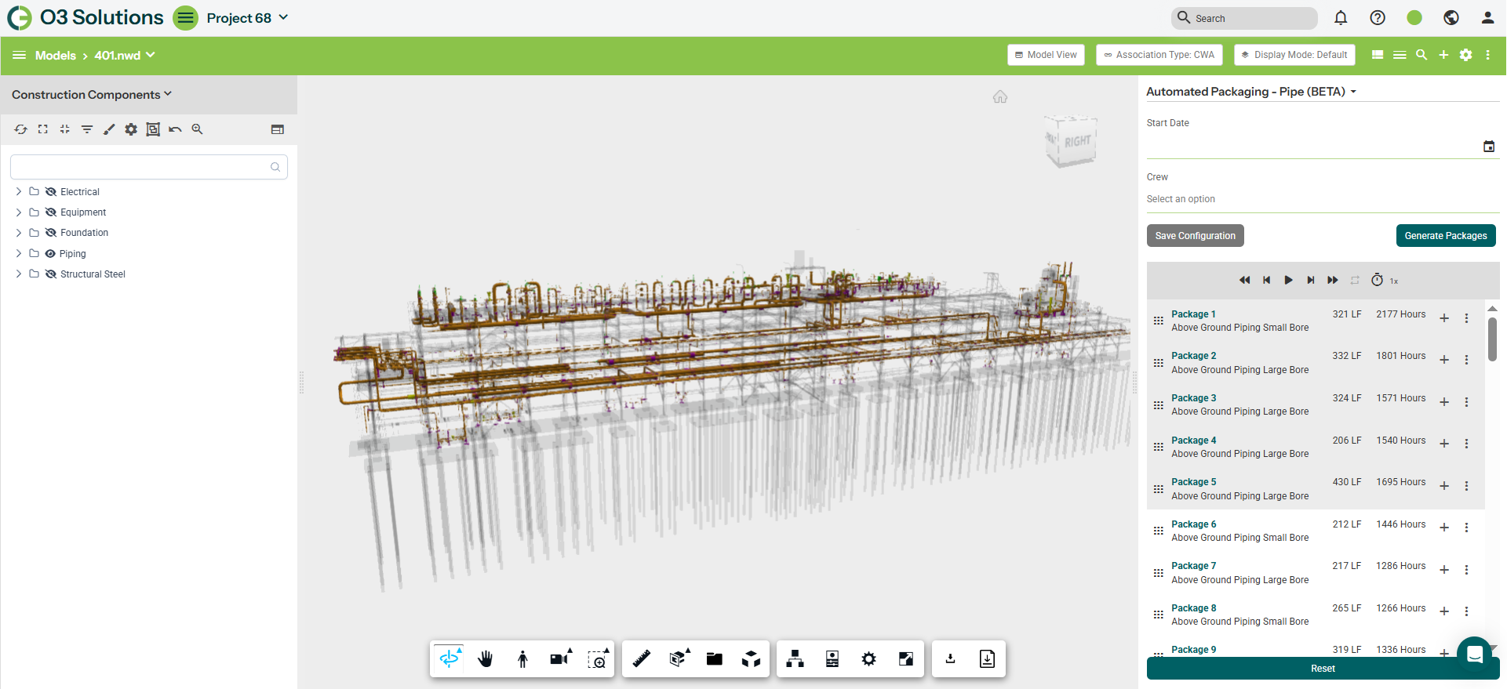
Task: Open the three-dot menu for Package 3
Action: 1466,402
